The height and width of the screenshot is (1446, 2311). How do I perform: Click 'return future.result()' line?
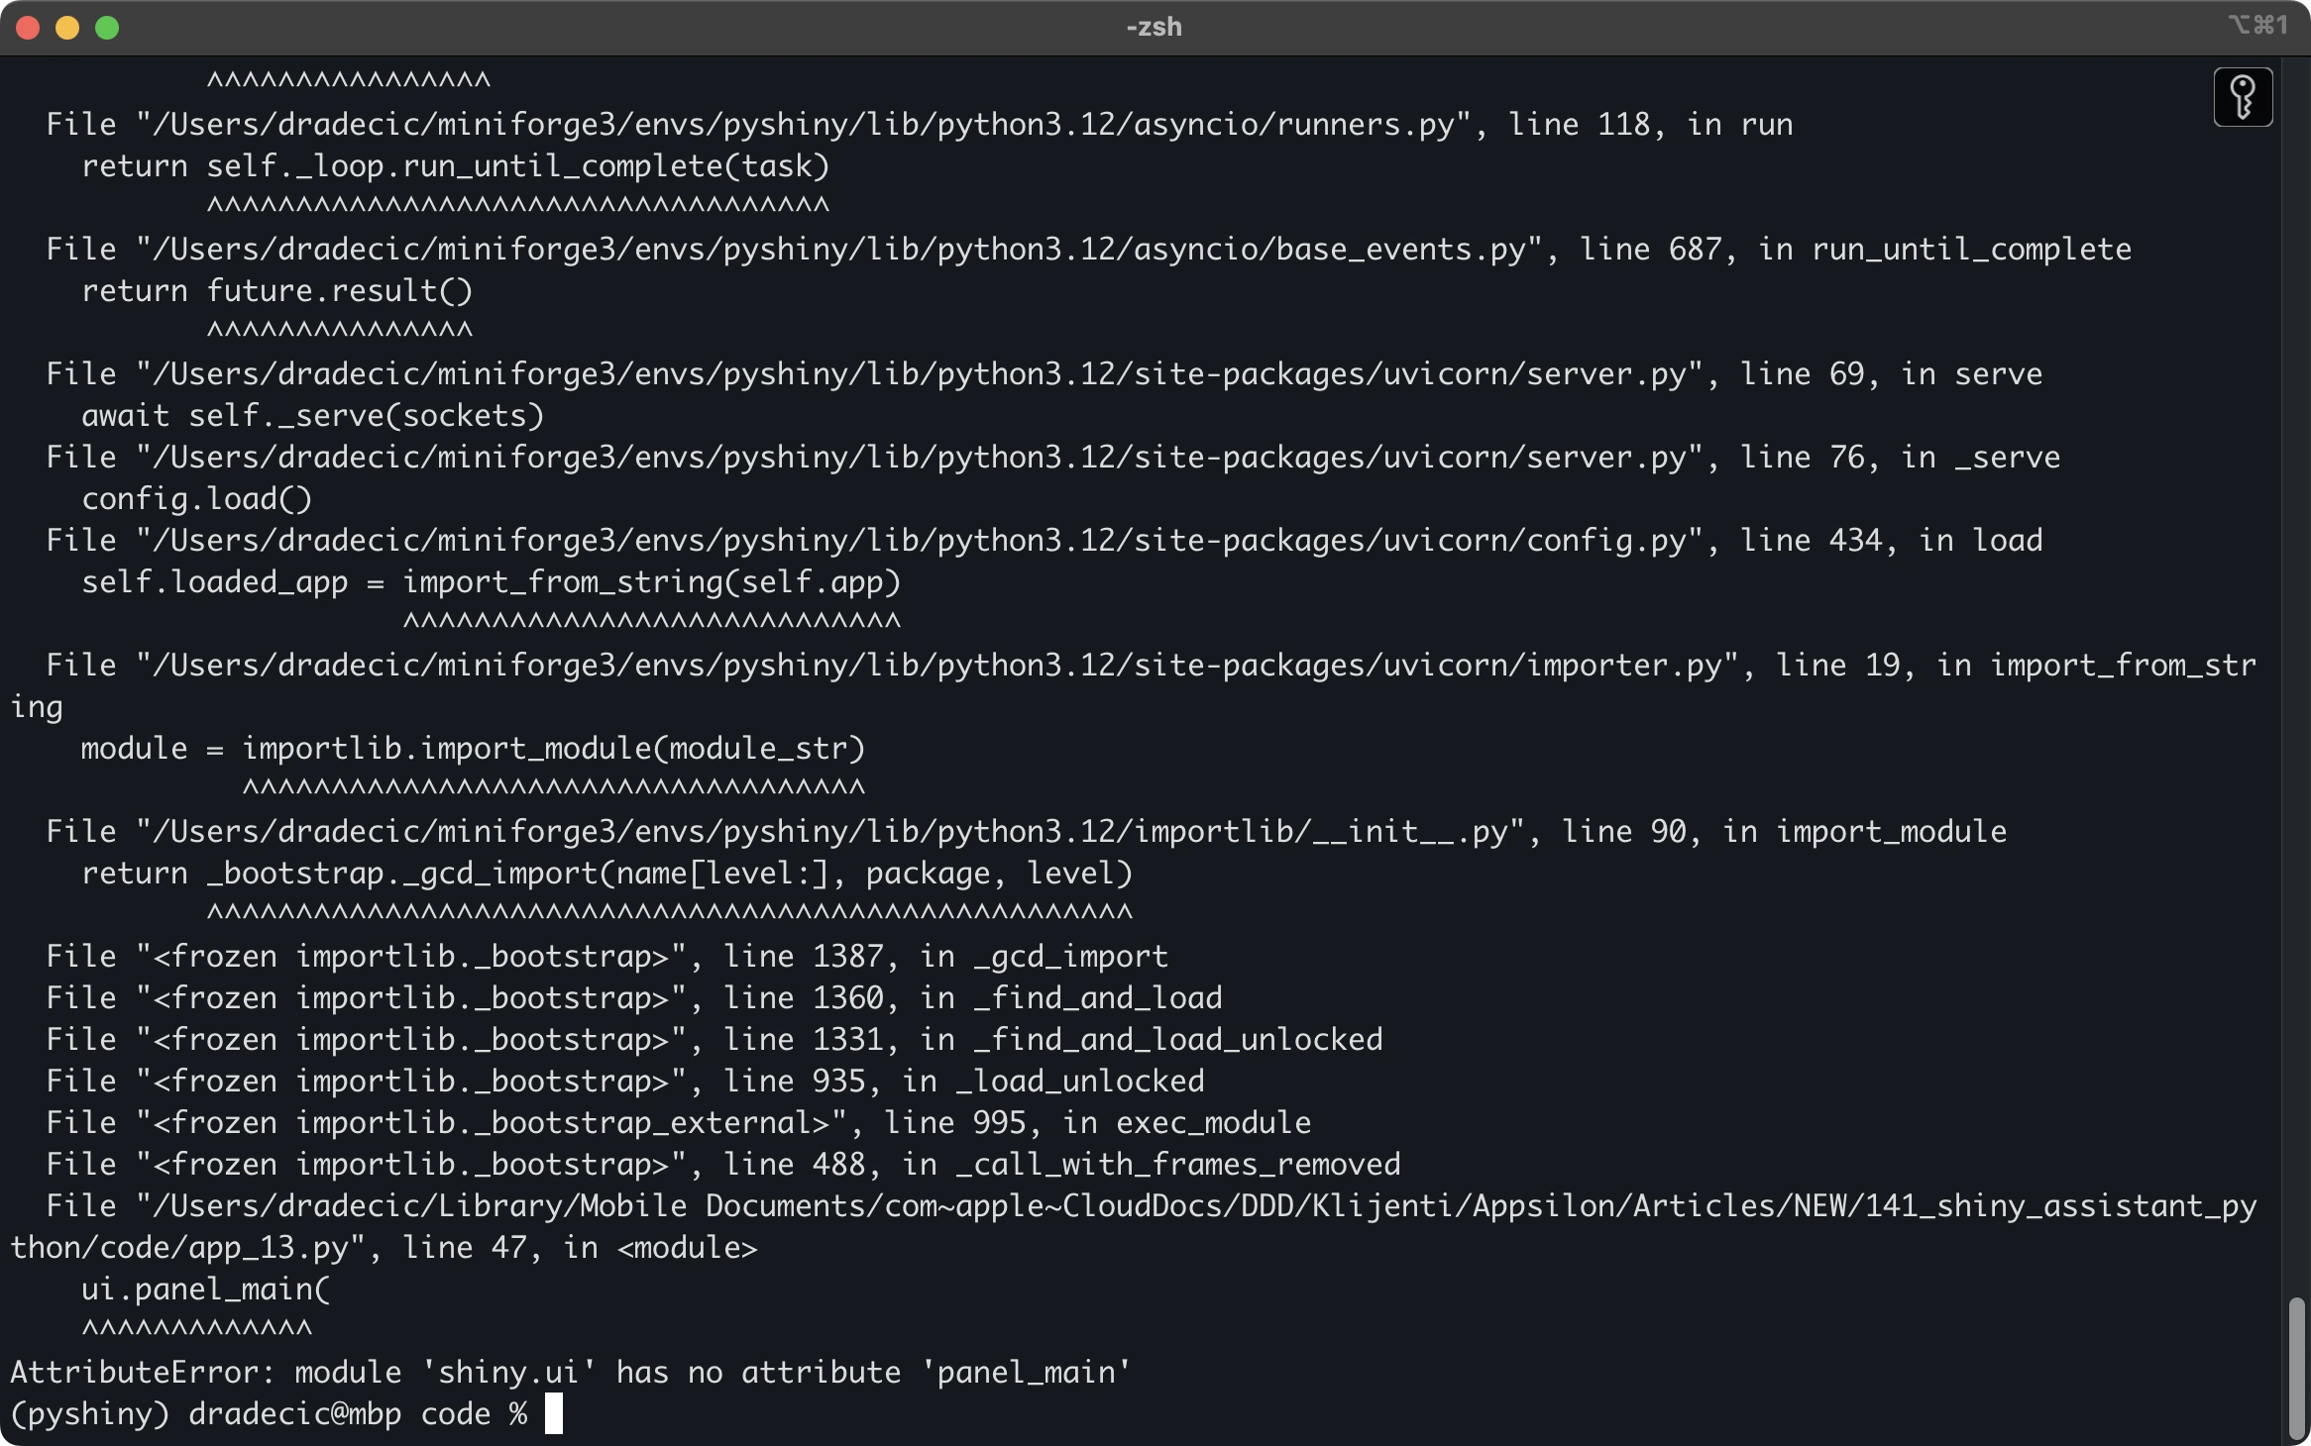[277, 290]
